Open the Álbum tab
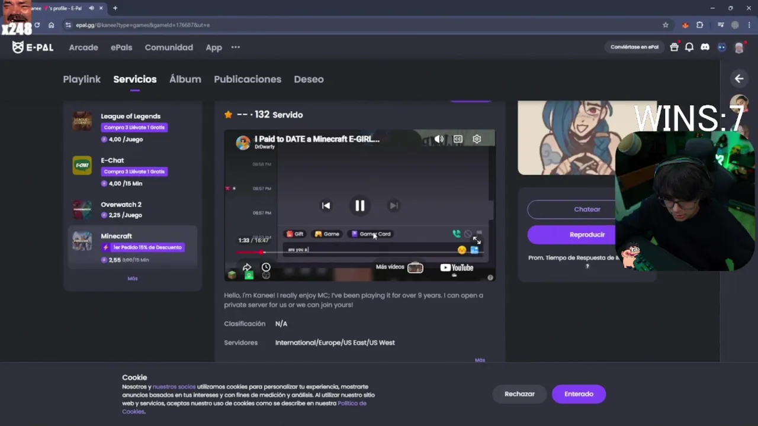Screen dimensions: 758x426 point(185,79)
